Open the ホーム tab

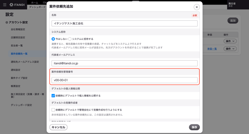(x=35, y=3)
